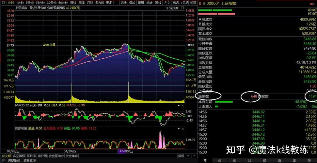Toggle 重播 replay mode
This screenshot has width=317, height=163.
(141, 3)
